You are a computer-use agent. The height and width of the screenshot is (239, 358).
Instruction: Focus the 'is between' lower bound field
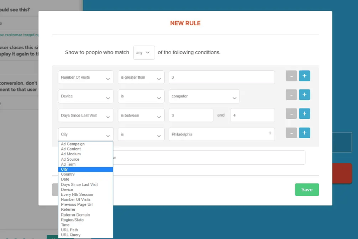191,115
